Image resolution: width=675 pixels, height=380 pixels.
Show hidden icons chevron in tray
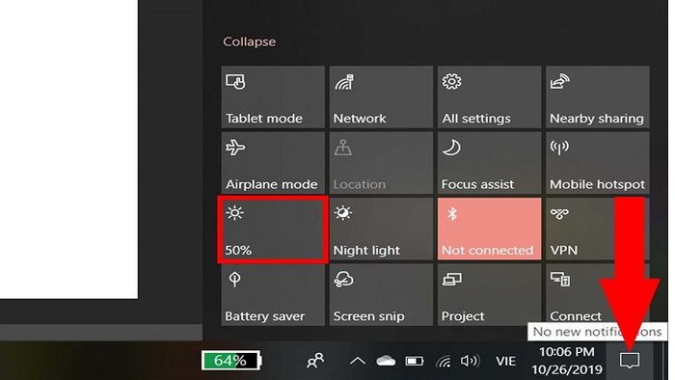pos(358,361)
